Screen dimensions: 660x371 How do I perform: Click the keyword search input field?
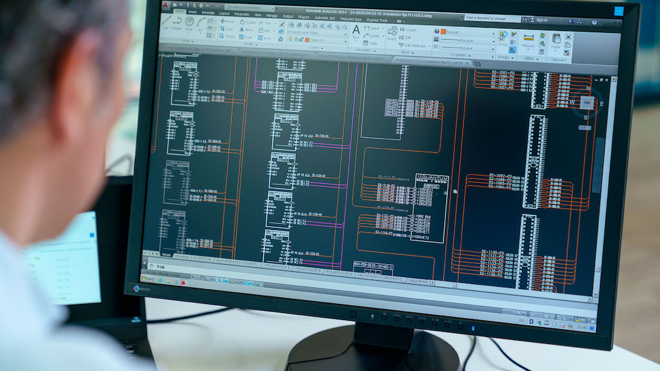(492, 18)
